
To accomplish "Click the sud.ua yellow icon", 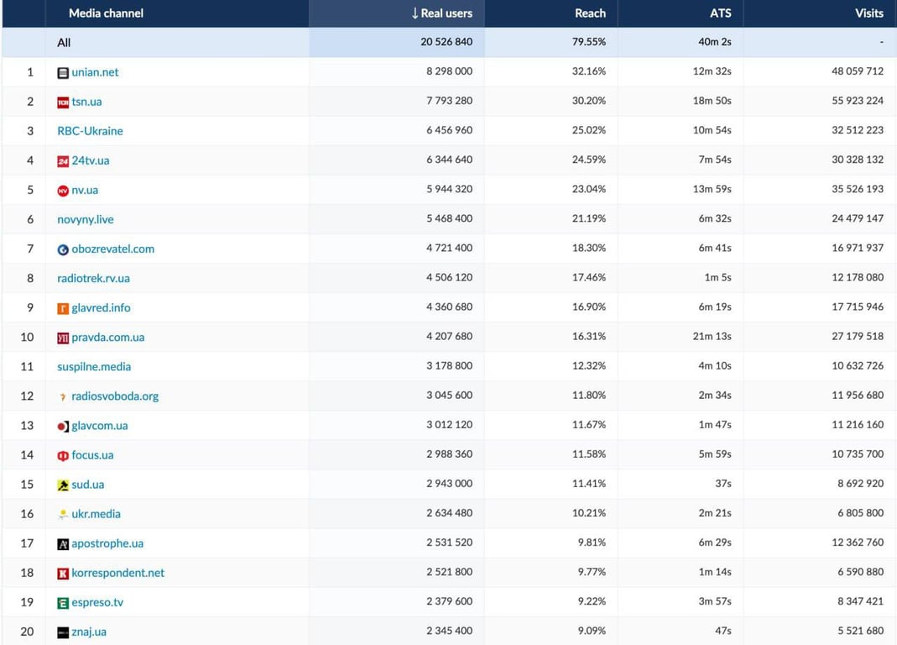I will tap(63, 485).
